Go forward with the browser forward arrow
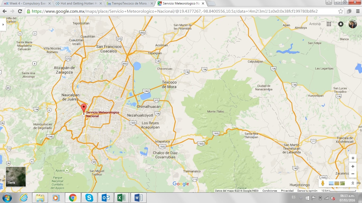The width and height of the screenshot is (362, 203). point(12,11)
